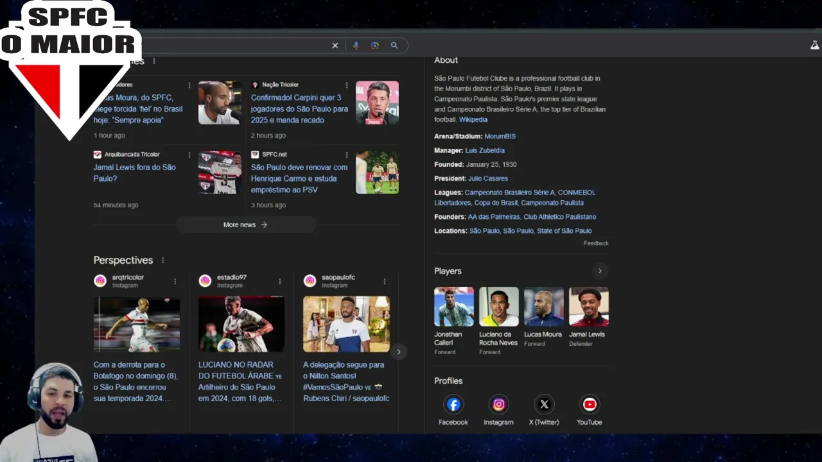Open the Copa do Brasil league link
The height and width of the screenshot is (462, 822).
click(496, 203)
